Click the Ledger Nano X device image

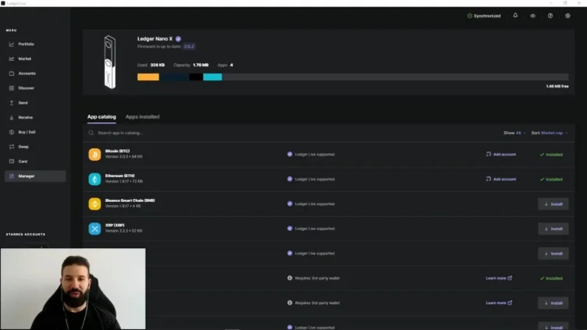(x=110, y=62)
